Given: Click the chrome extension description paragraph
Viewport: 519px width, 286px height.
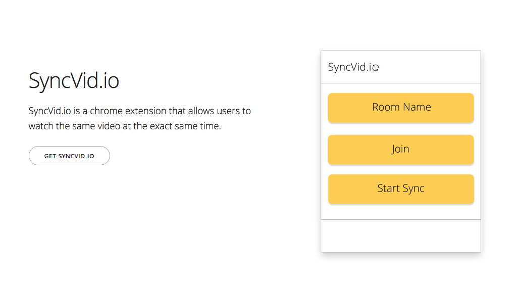Looking at the screenshot, I should click(x=139, y=118).
